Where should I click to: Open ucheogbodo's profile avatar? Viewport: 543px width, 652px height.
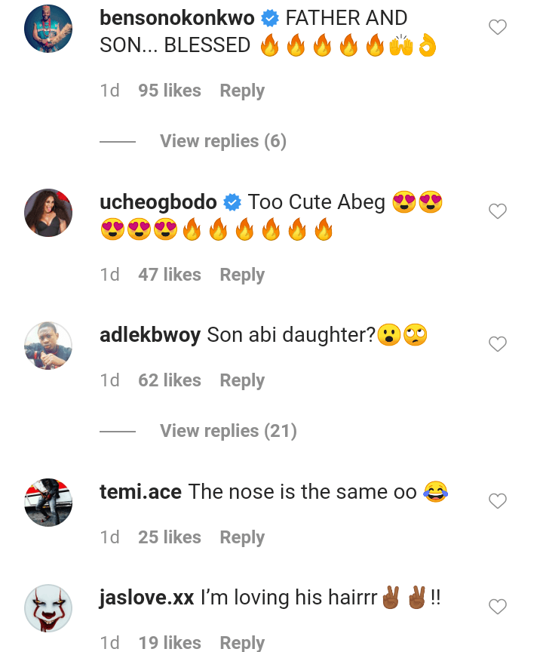48,213
